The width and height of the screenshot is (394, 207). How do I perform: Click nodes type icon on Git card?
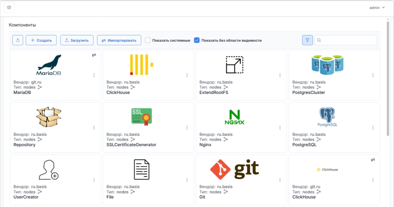226,192
